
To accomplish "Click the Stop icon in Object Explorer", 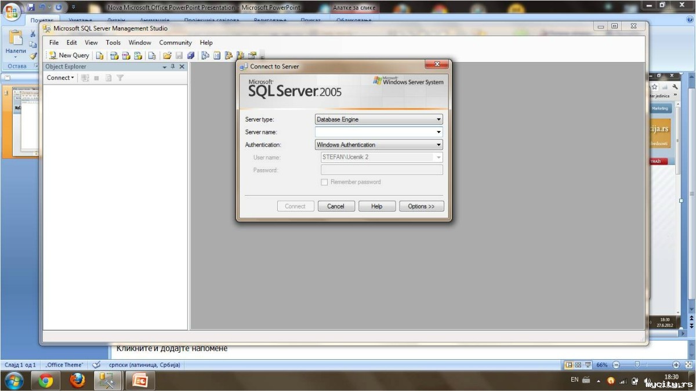I will [x=97, y=78].
